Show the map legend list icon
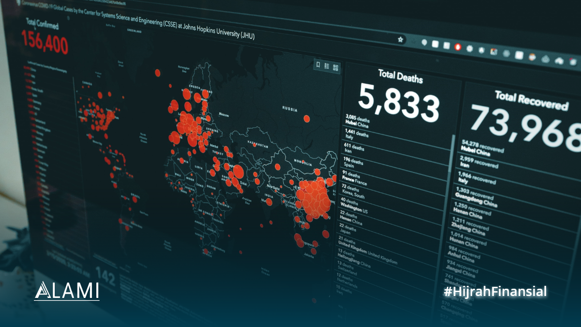The image size is (581, 327). [x=327, y=66]
